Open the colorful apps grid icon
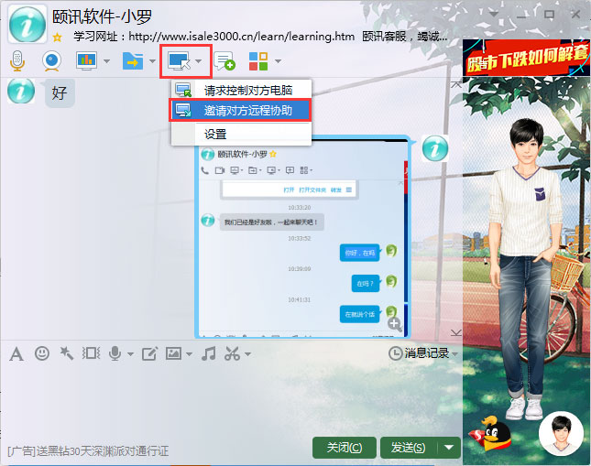 pyautogui.click(x=258, y=60)
